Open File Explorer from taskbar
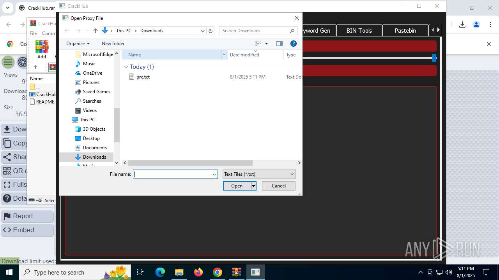 pos(179,272)
